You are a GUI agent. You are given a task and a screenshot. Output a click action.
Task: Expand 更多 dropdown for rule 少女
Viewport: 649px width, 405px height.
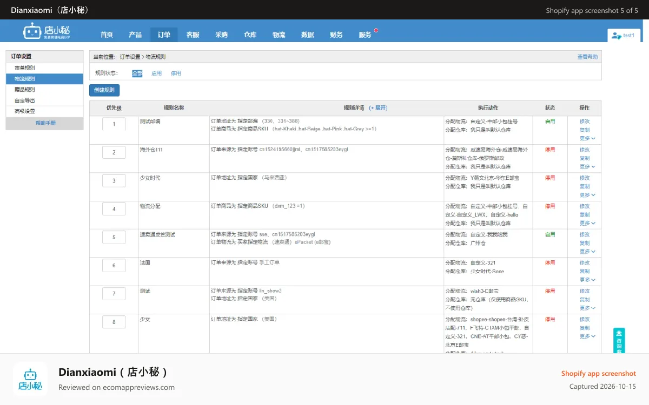pos(587,336)
